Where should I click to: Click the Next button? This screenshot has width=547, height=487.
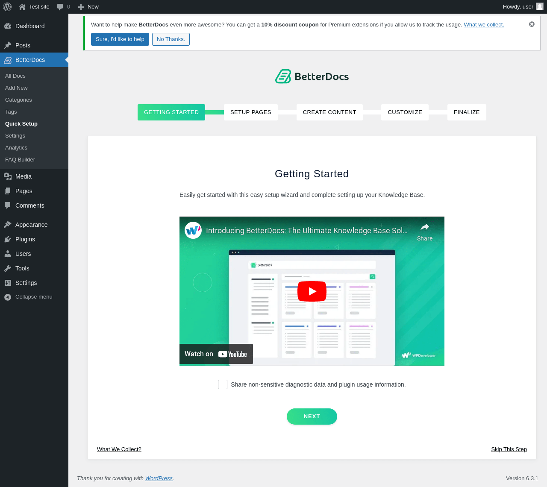point(312,417)
